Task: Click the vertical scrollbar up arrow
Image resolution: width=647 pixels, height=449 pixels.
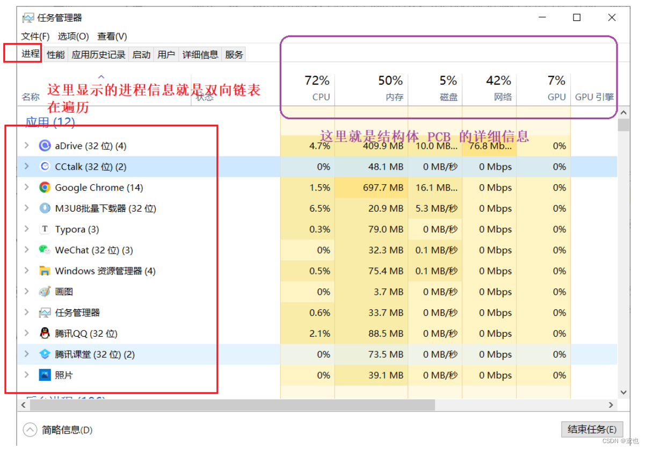Action: (623, 113)
